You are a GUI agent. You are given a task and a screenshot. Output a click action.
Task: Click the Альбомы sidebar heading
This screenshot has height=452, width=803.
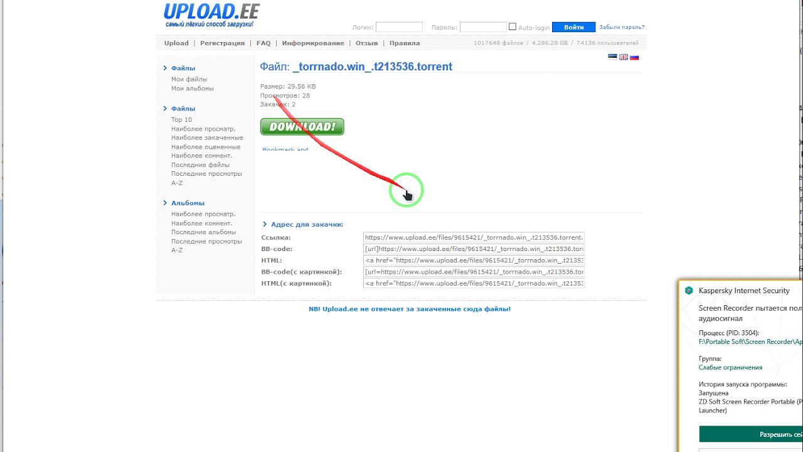click(188, 203)
